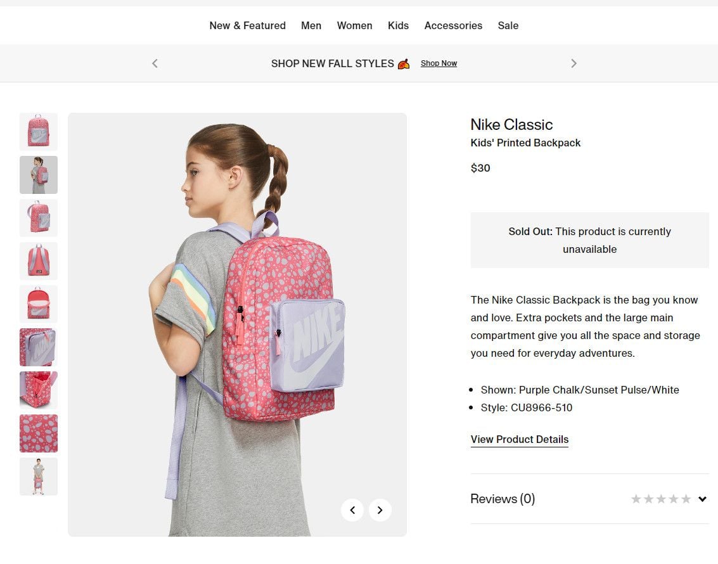Image resolution: width=718 pixels, height=564 pixels.
Task: Select the front-view backpack thumbnail
Action: 39,132
